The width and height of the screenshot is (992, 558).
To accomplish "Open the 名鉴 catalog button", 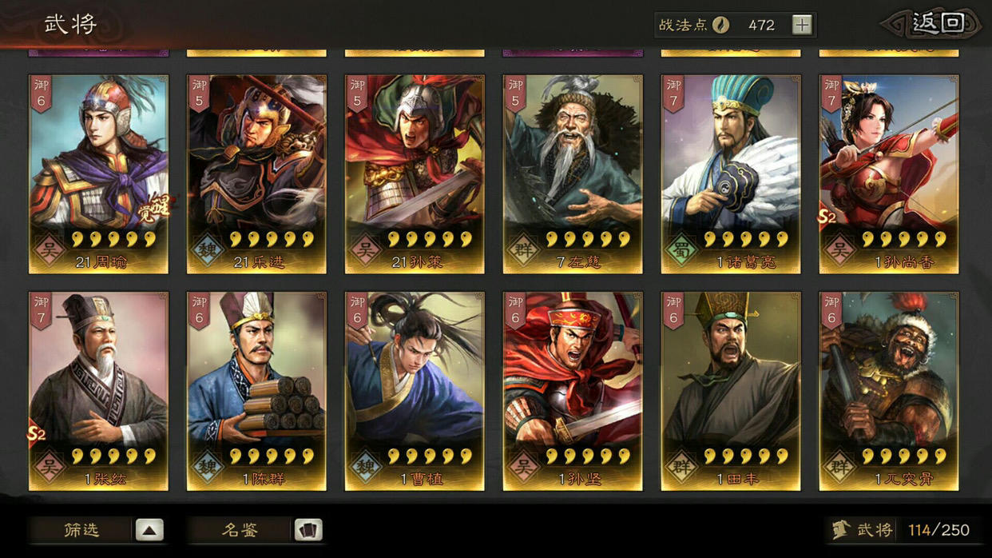I will tap(240, 529).
